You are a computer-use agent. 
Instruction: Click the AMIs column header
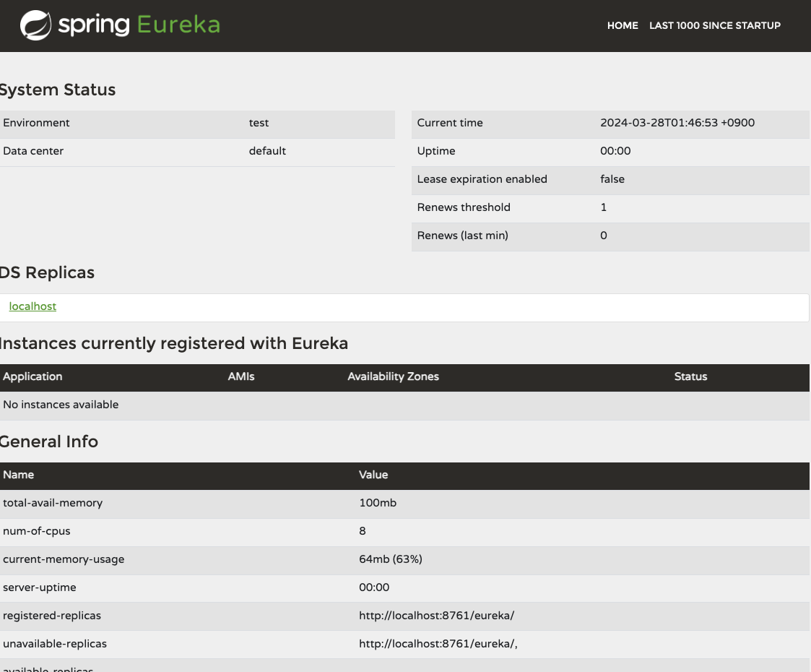pyautogui.click(x=241, y=376)
